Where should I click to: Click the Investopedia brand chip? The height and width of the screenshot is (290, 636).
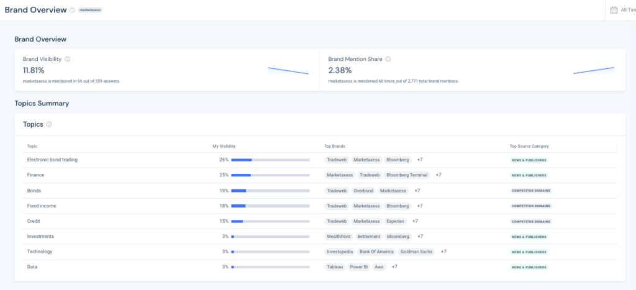340,252
